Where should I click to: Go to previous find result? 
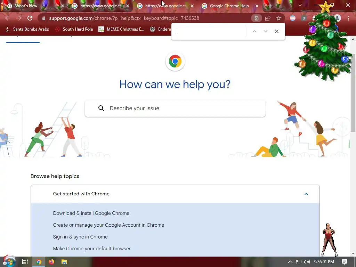254,31
